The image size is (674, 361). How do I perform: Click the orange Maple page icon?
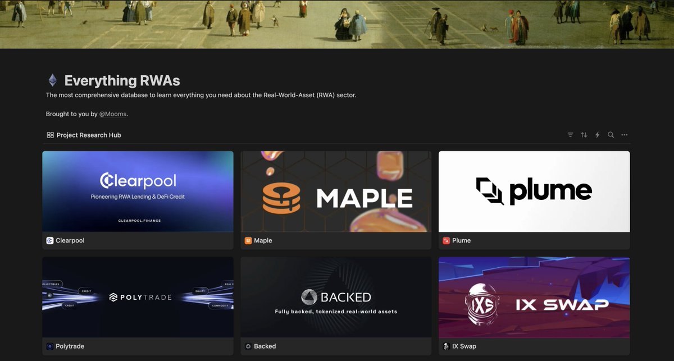click(x=248, y=240)
